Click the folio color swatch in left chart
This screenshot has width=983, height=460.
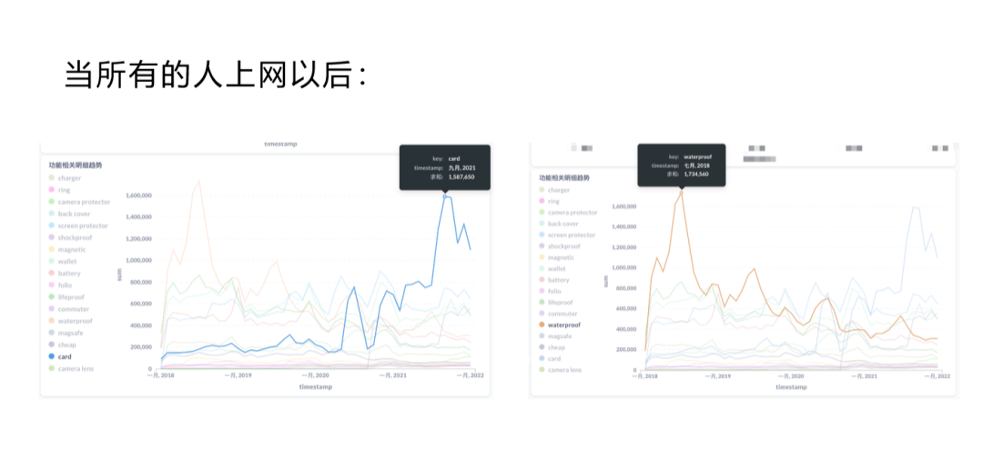[52, 285]
